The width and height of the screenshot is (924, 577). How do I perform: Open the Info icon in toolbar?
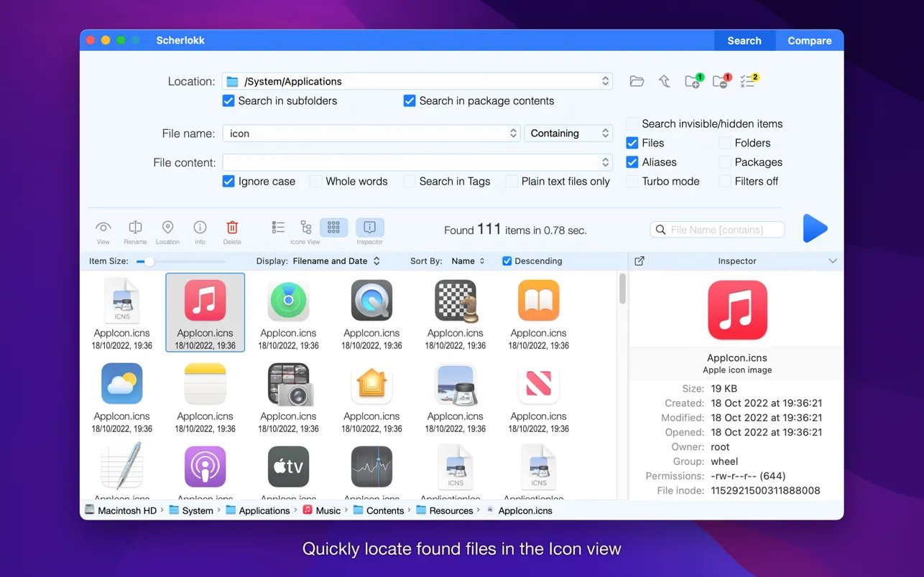(200, 228)
